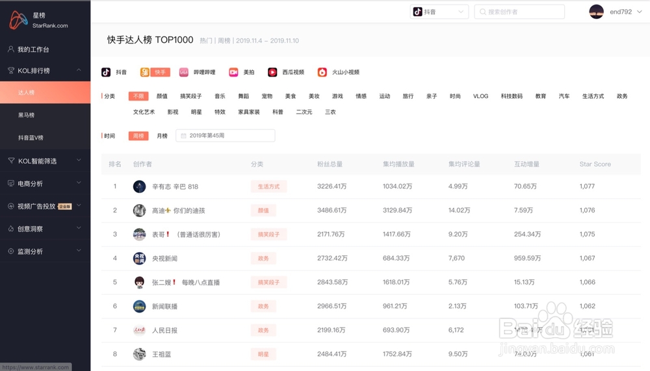Filter by 二次元 category
Image resolution: width=650 pixels, height=371 pixels.
tap(304, 112)
